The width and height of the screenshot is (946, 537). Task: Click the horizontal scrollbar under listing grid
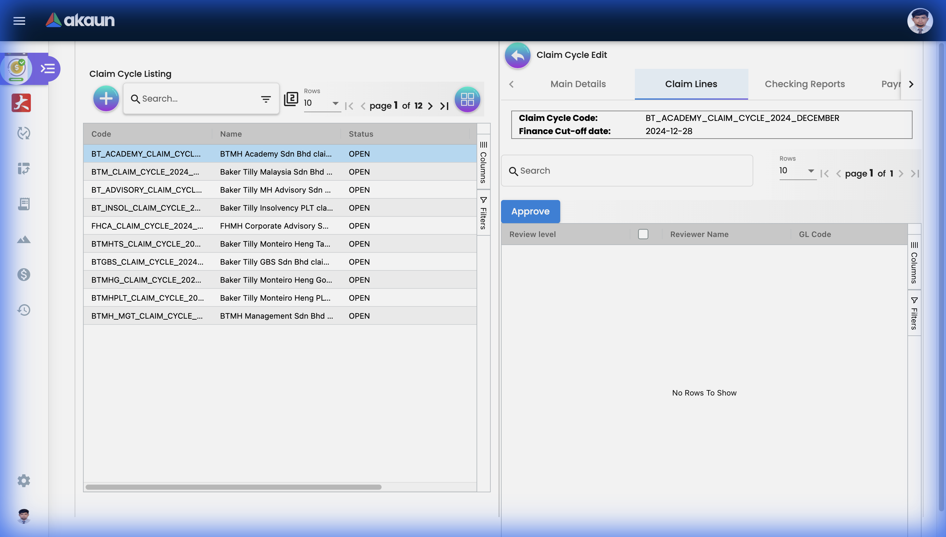[233, 487]
